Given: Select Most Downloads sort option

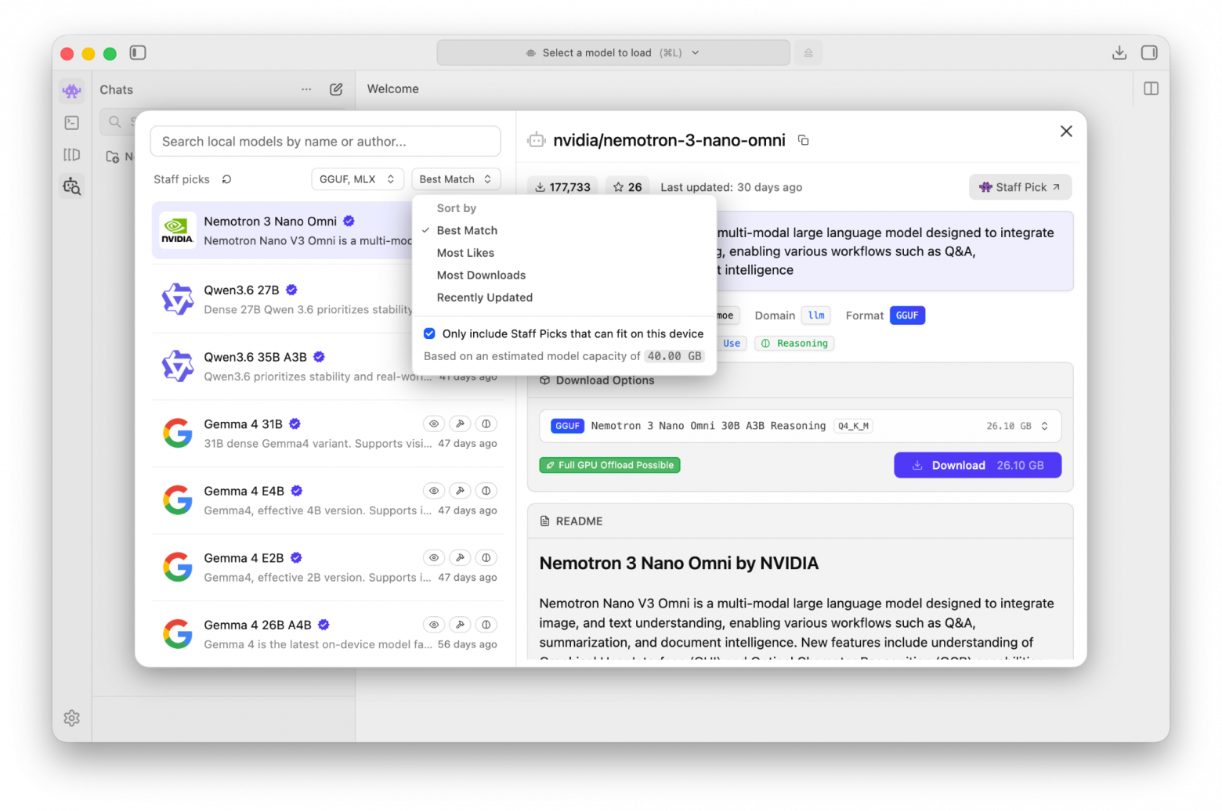Looking at the screenshot, I should pos(481,276).
